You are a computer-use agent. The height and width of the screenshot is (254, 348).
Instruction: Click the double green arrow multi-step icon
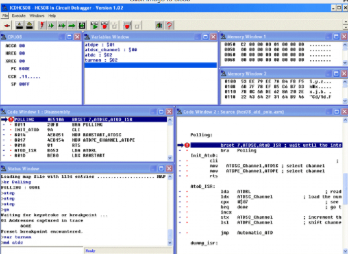tap(61, 26)
